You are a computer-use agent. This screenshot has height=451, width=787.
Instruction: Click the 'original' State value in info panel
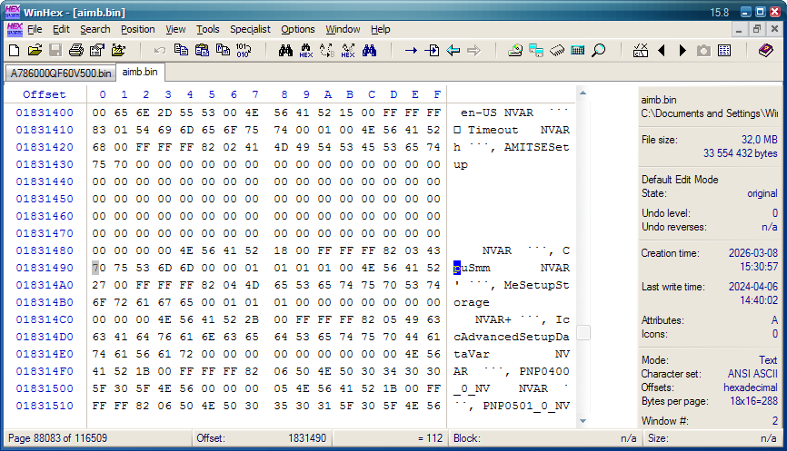click(762, 193)
